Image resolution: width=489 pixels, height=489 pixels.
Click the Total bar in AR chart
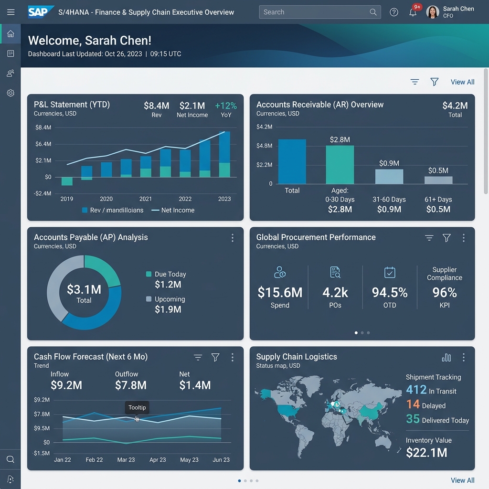click(292, 161)
